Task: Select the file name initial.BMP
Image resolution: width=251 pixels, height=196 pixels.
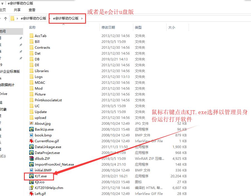Action: click(x=43, y=170)
